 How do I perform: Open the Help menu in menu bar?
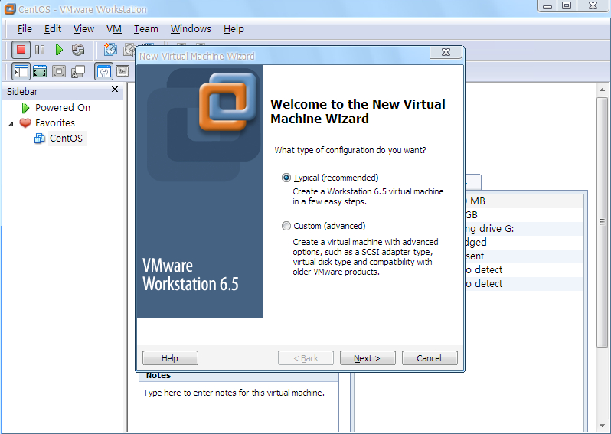(234, 29)
